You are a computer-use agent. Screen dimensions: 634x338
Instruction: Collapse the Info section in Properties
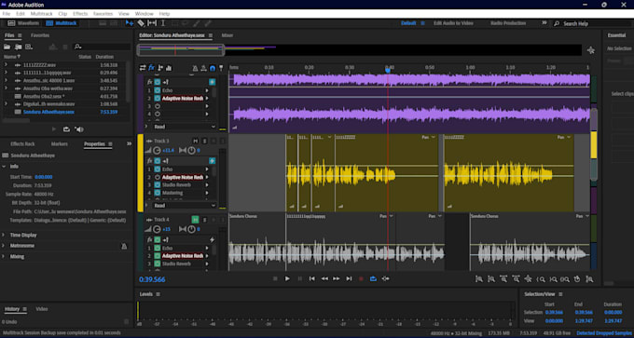(x=4, y=167)
